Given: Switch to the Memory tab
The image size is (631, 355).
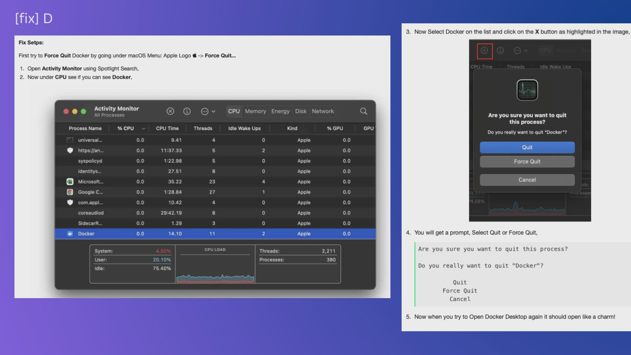Looking at the screenshot, I should click(255, 111).
